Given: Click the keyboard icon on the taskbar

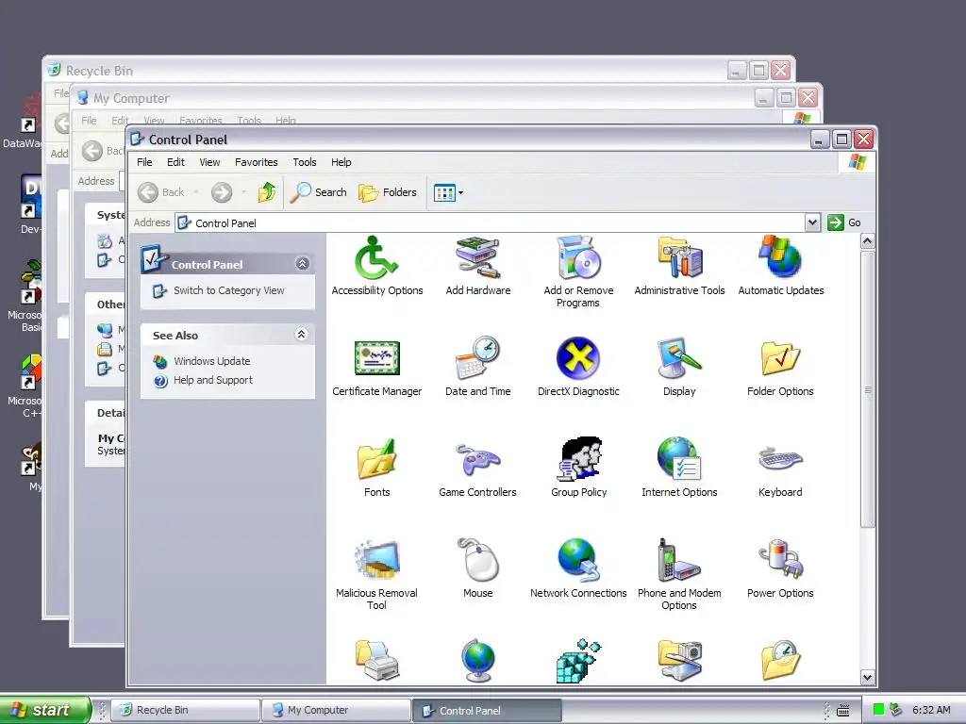Looking at the screenshot, I should 842,710.
